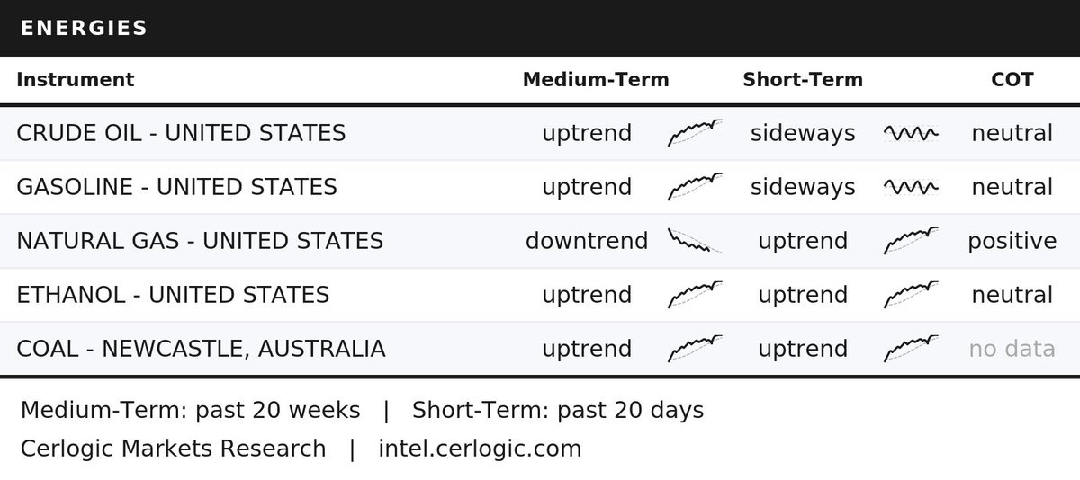Open CRUDE OIL - UNITED STATES row
Viewport: 1080px width, 480px height.
pyautogui.click(x=540, y=133)
